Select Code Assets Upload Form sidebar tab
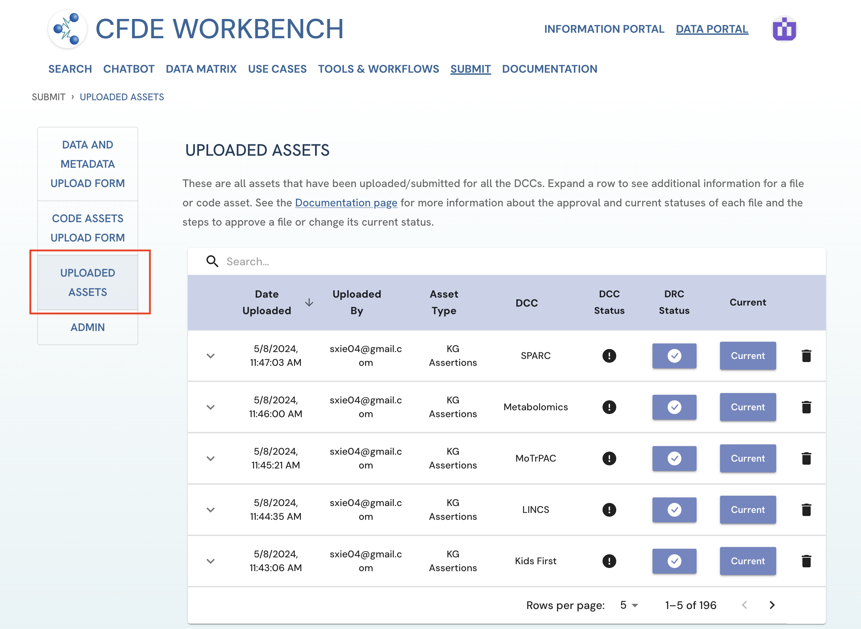The width and height of the screenshot is (861, 629). pyautogui.click(x=88, y=228)
